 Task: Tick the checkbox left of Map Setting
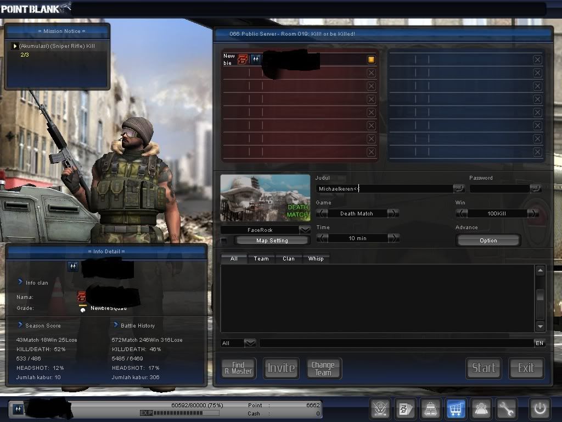[x=224, y=241]
